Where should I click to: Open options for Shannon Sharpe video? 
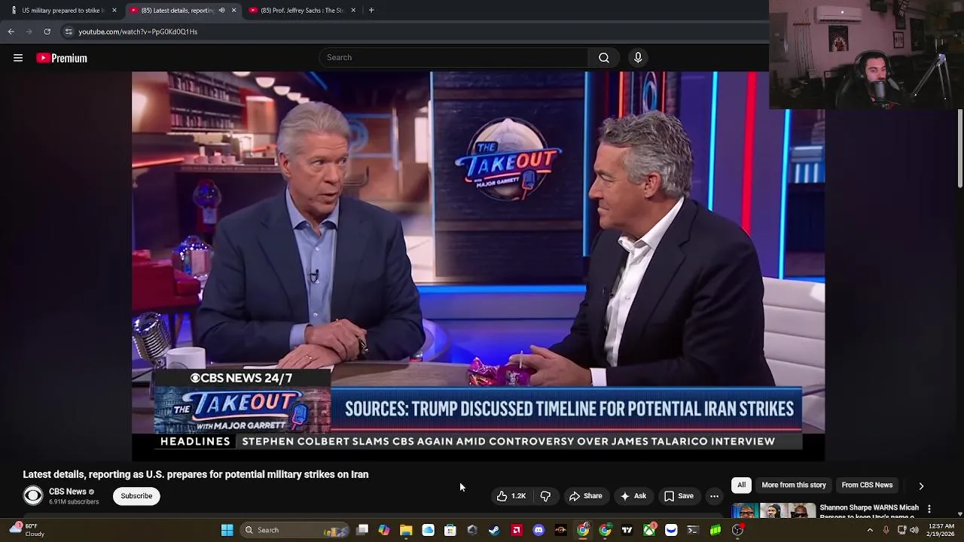click(x=929, y=509)
